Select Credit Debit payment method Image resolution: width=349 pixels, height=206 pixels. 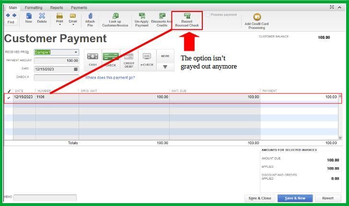(129, 60)
